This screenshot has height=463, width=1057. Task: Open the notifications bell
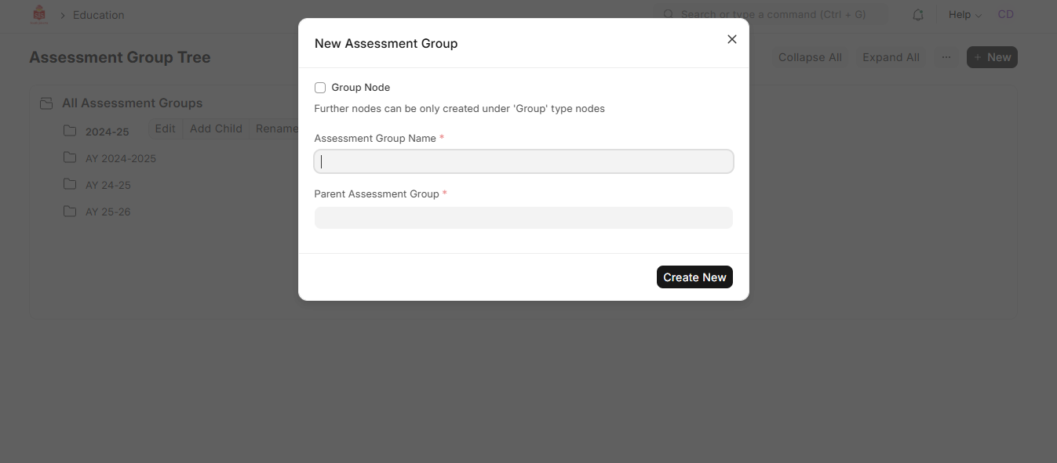tap(918, 15)
